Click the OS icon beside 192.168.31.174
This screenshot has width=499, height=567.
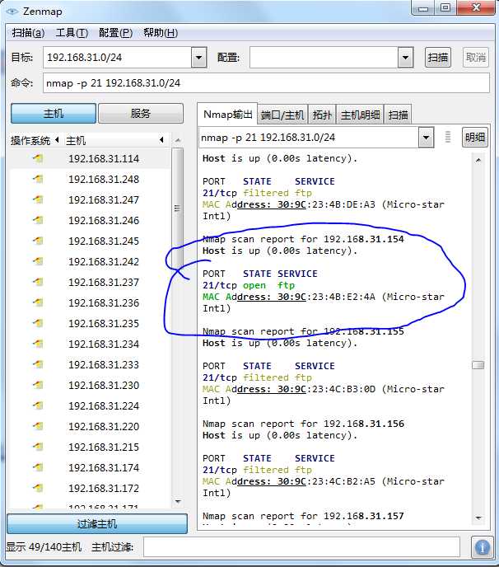[39, 467]
